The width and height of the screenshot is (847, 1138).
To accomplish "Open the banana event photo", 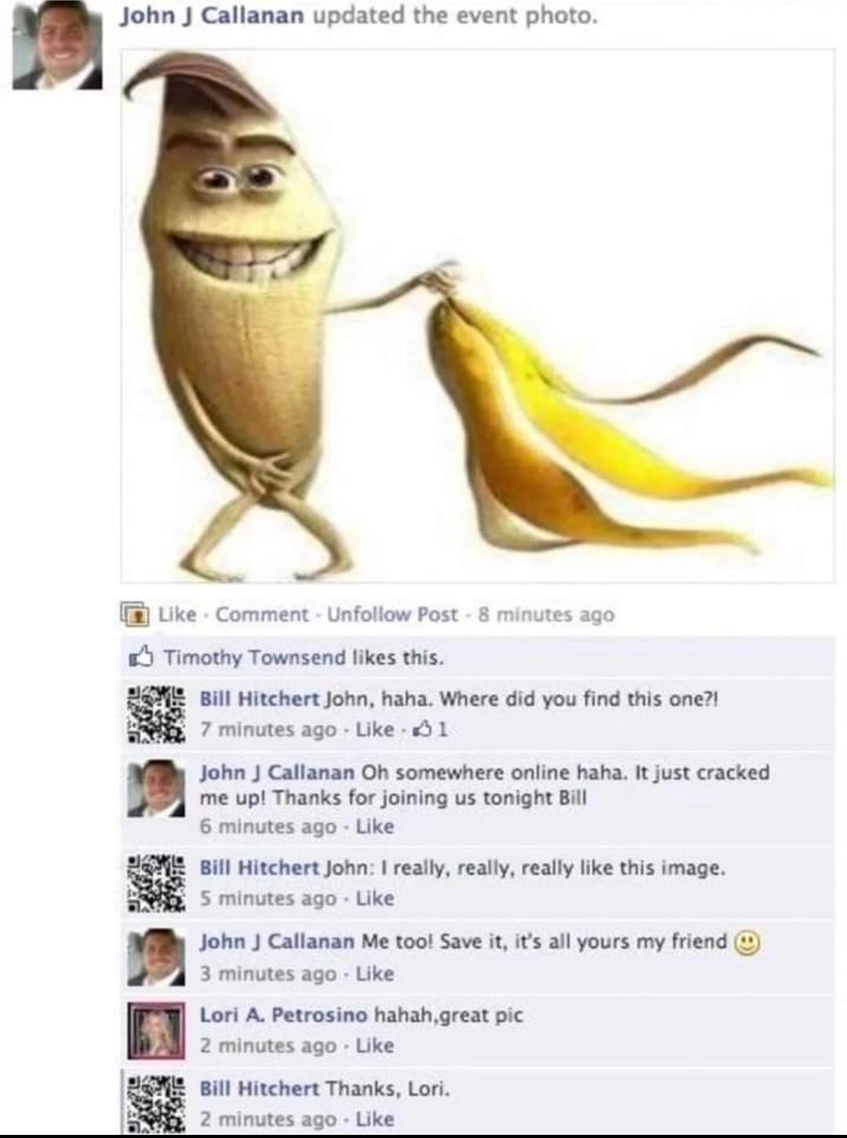I will [478, 316].
